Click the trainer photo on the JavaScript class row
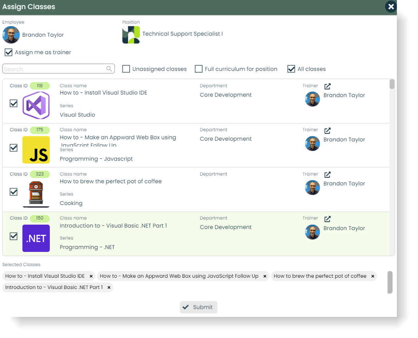Screen dimensions: 418x338 click(312, 143)
